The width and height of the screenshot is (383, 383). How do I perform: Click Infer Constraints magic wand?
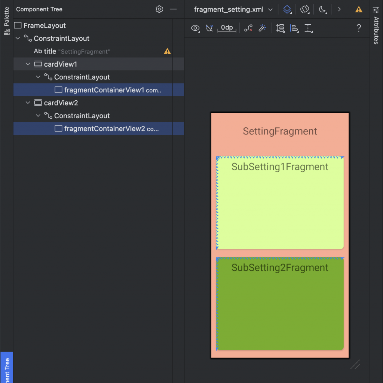point(262,28)
